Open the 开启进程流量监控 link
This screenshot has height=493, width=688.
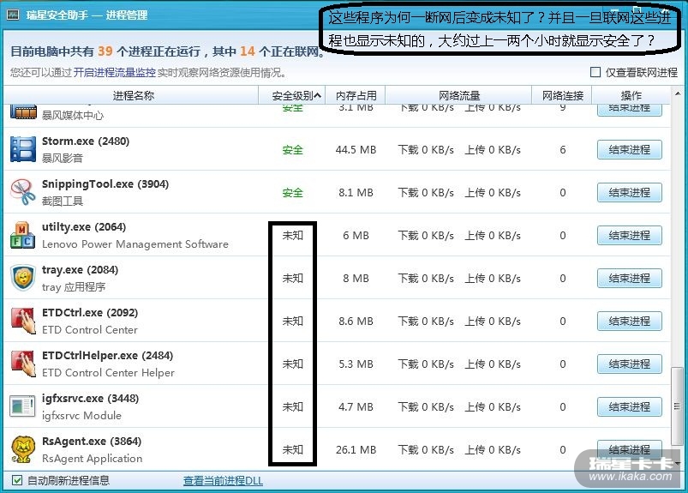tap(114, 72)
